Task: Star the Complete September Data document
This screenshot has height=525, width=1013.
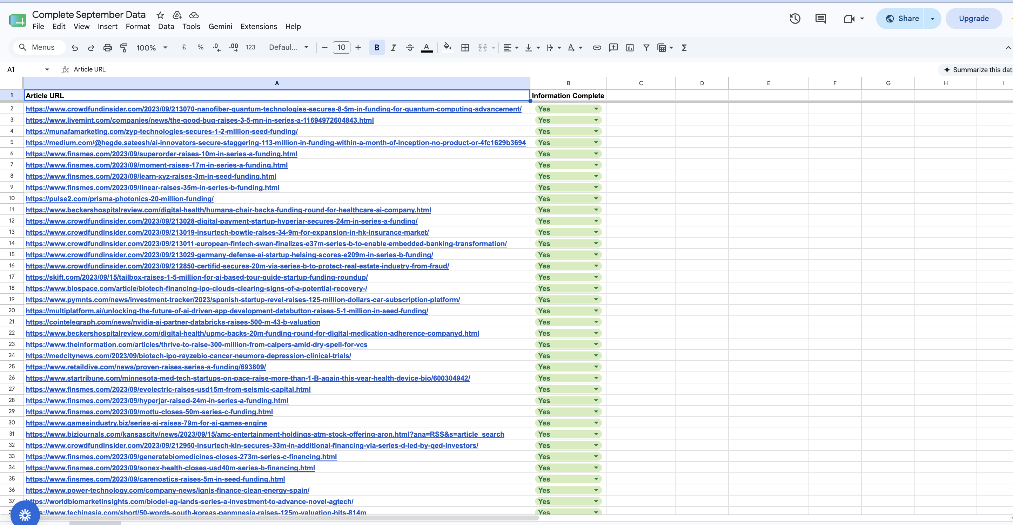Action: point(160,15)
